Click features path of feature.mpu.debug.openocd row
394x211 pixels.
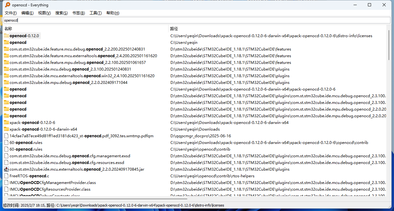[231, 62]
